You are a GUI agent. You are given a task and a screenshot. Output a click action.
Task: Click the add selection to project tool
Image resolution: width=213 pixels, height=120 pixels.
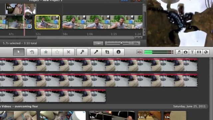coord(32,52)
